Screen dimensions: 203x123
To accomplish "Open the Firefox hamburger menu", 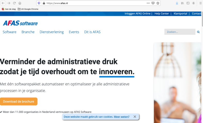I will 200,3.
